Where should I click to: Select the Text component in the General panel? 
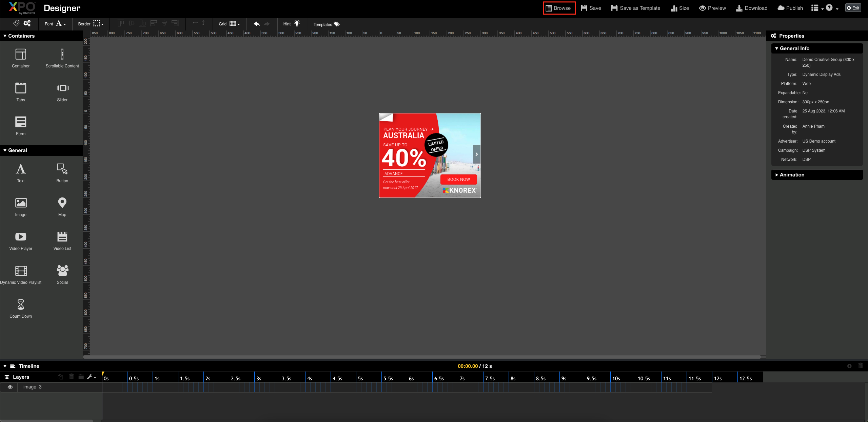[20, 173]
